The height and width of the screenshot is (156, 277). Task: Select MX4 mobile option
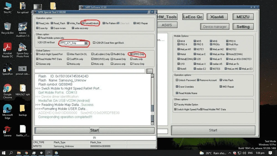point(179,41)
